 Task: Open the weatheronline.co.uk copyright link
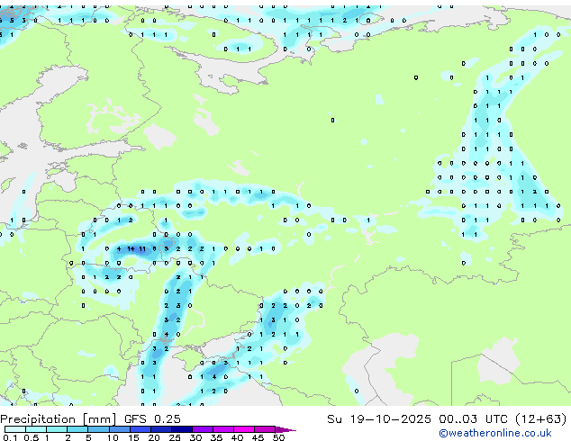pos(494,433)
